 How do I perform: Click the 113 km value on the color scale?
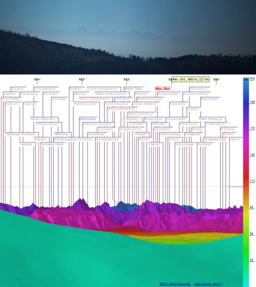[x=252, y=181]
